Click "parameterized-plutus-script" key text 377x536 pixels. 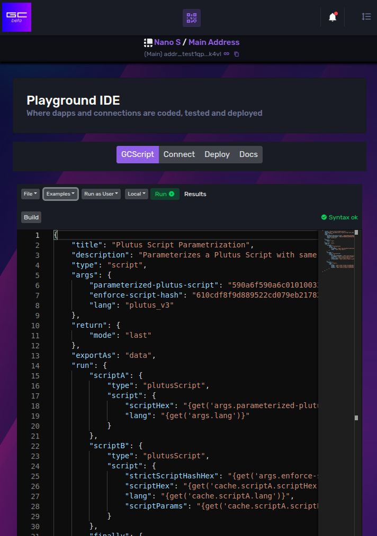[154, 285]
